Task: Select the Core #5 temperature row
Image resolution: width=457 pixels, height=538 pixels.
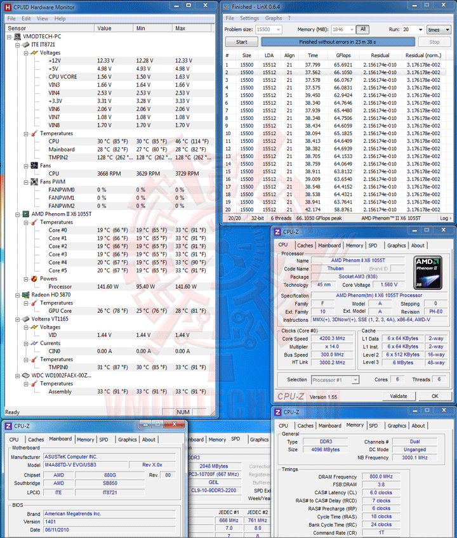Action: tap(131, 270)
